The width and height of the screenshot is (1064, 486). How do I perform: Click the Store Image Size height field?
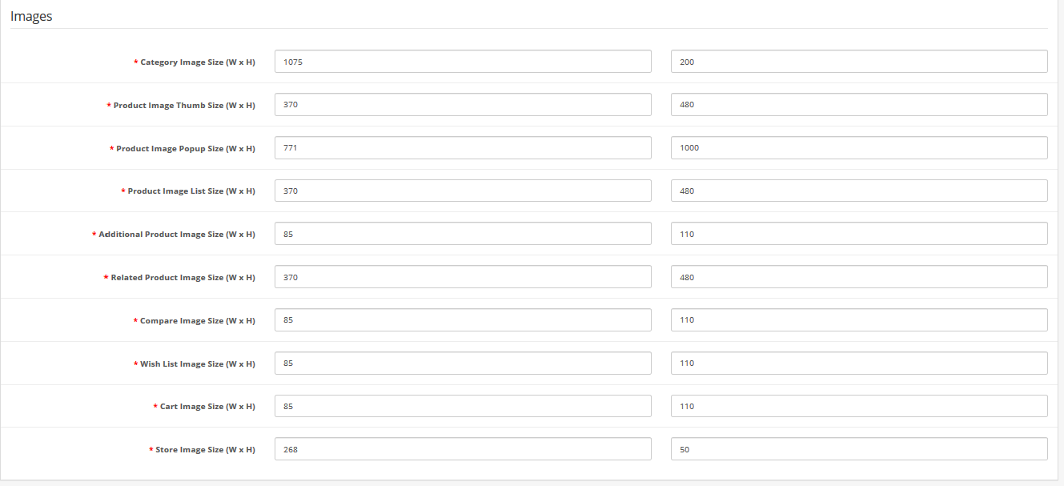click(859, 449)
